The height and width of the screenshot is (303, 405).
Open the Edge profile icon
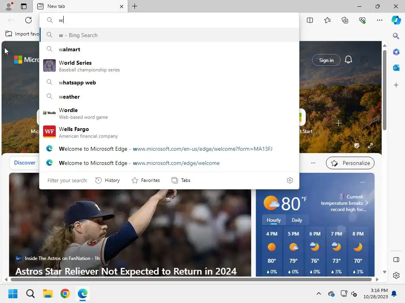[9, 6]
